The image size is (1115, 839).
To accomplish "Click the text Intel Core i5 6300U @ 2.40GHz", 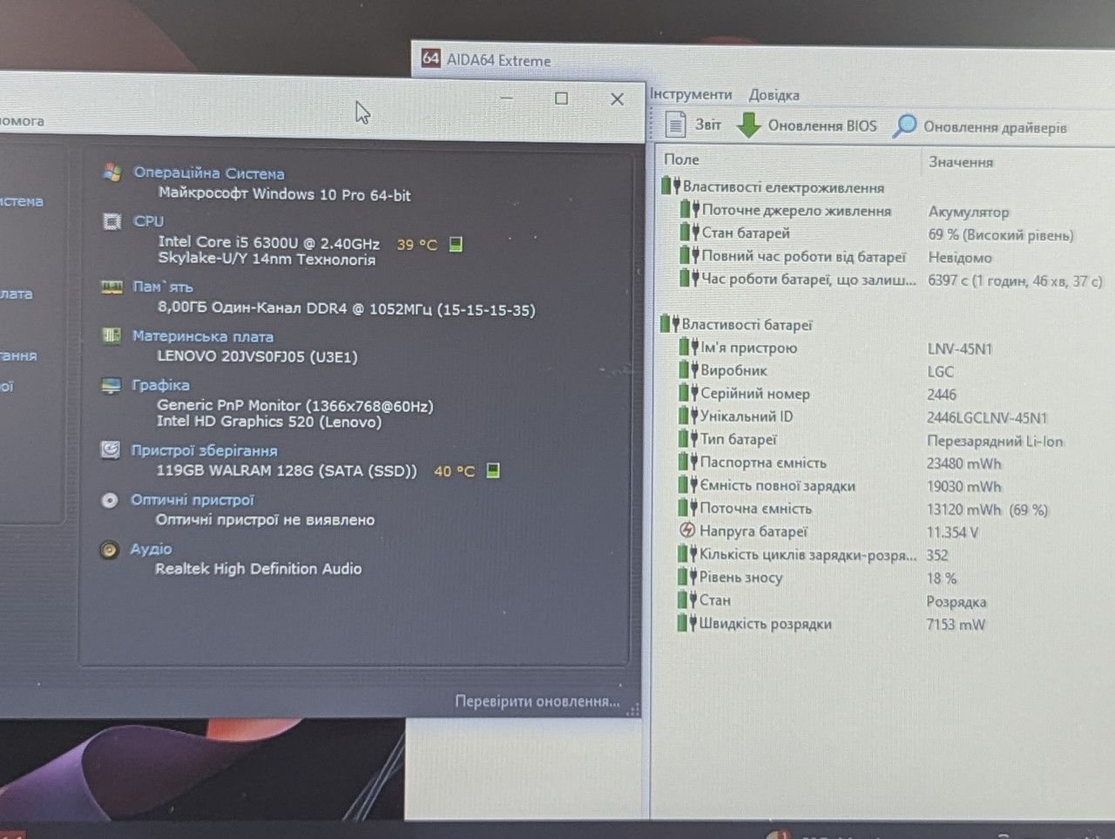I will click(x=268, y=243).
